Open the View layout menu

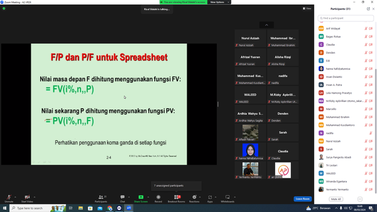(307, 8)
